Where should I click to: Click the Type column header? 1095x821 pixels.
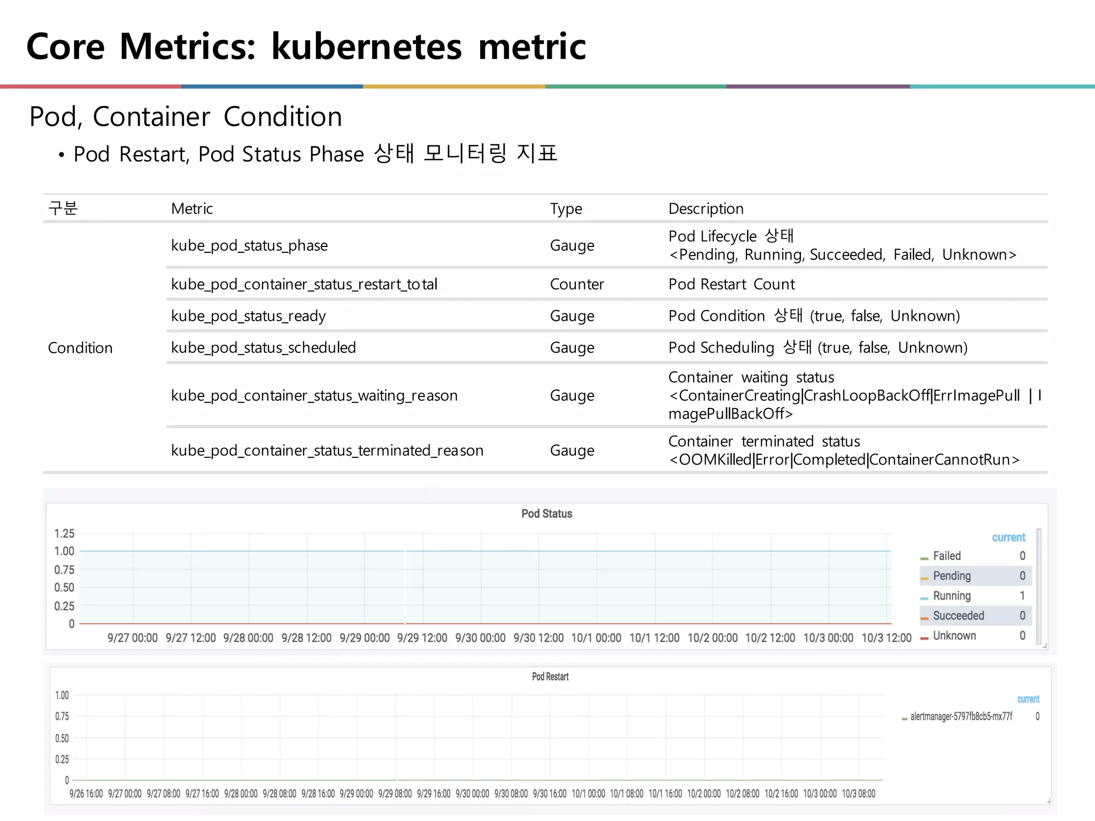click(x=566, y=209)
